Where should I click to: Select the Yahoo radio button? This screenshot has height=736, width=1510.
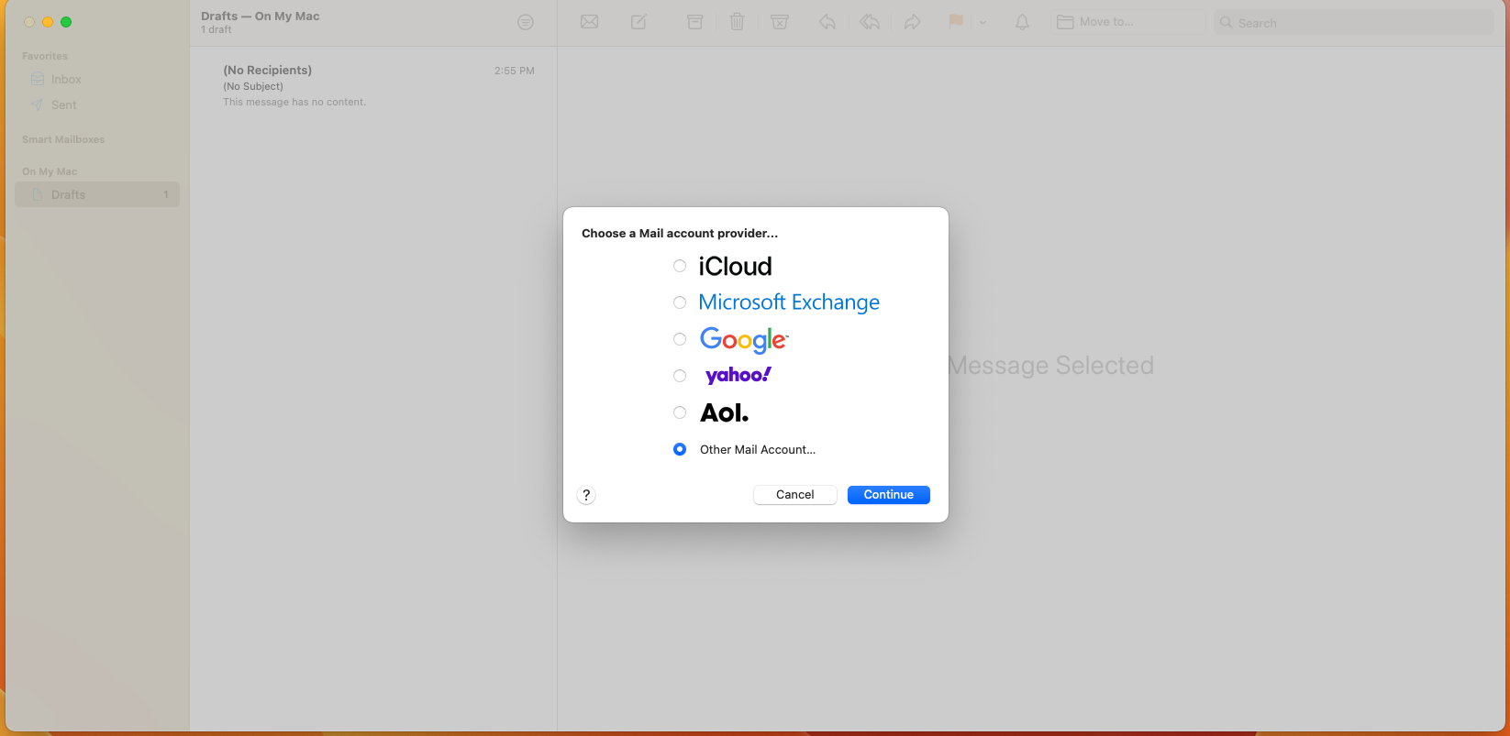[680, 376]
